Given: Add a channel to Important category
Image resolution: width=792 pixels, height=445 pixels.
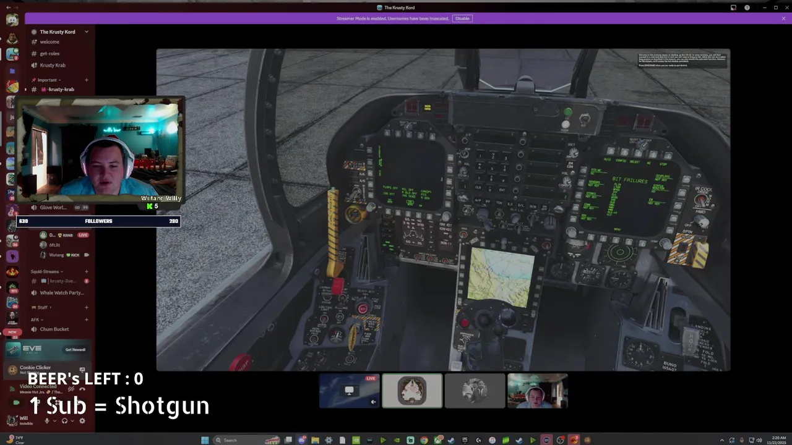Looking at the screenshot, I should pyautogui.click(x=86, y=80).
